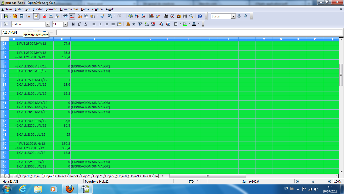
Task: Click the Merge Cells icon
Action: (119, 24)
